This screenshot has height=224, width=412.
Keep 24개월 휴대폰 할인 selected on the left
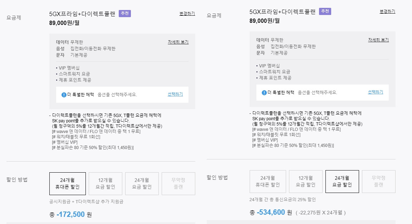pyautogui.click(x=68, y=183)
